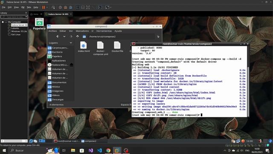Open Descargas in the places sidebar
Screen dimensions: 273x154
[x=58, y=100]
